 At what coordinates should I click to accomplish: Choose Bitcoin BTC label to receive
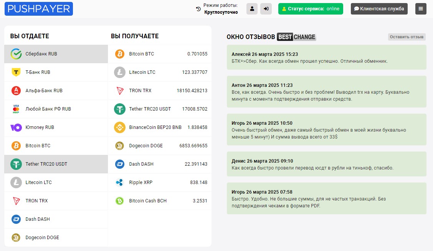click(x=142, y=54)
